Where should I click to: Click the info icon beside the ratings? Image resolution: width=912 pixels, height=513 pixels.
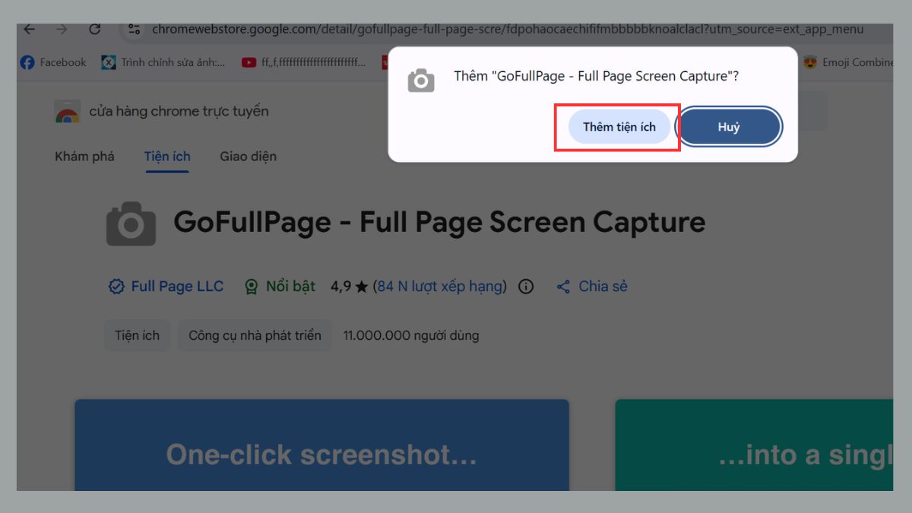pos(526,287)
